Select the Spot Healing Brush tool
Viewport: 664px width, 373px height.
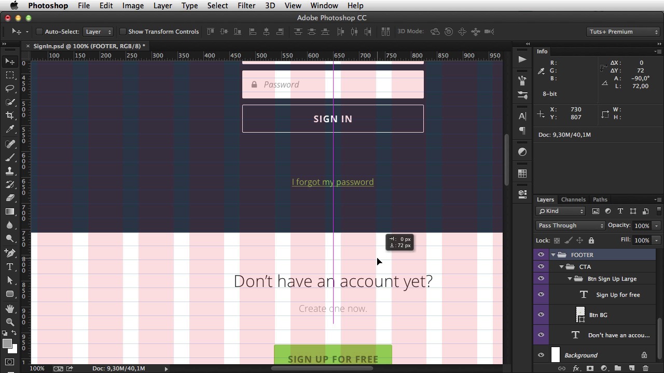click(x=10, y=144)
